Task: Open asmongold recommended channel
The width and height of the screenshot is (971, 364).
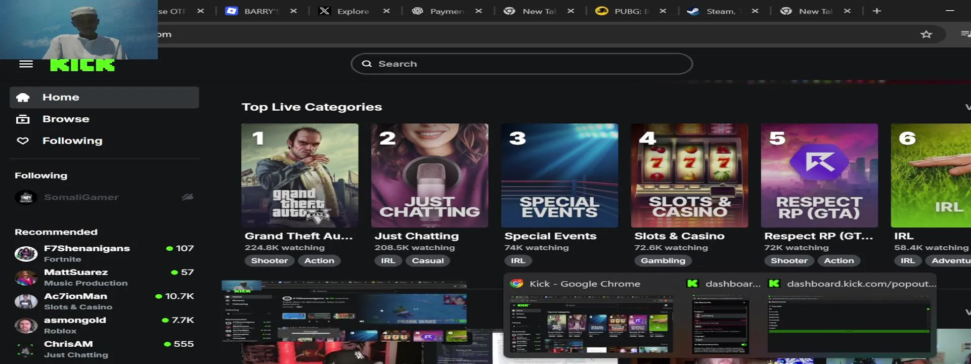Action: [104, 325]
